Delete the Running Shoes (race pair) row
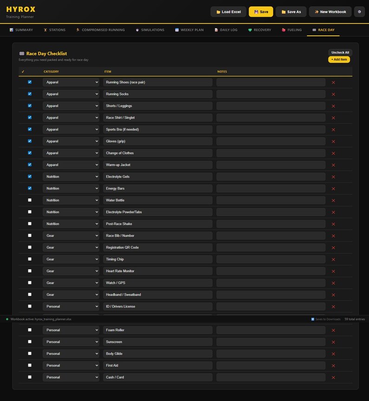The image size is (369, 401). tap(333, 82)
